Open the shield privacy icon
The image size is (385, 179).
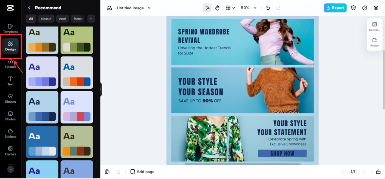pos(353,8)
